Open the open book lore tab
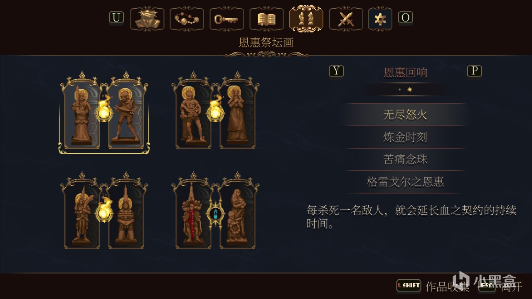The image size is (532, 299). pyautogui.click(x=266, y=19)
